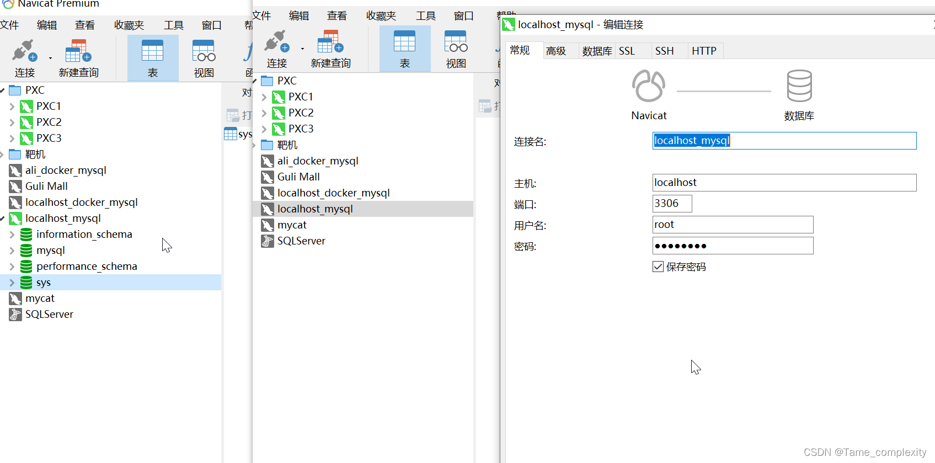Click PXC1 connection icon in left tree
935x463 pixels.
pos(26,106)
